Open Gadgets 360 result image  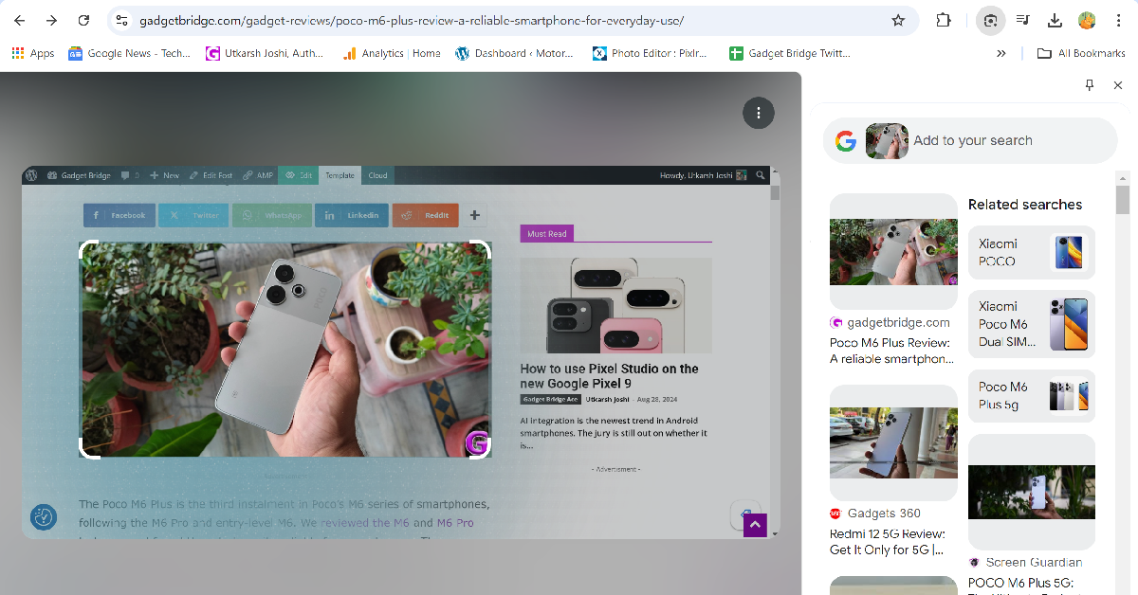pyautogui.click(x=893, y=442)
